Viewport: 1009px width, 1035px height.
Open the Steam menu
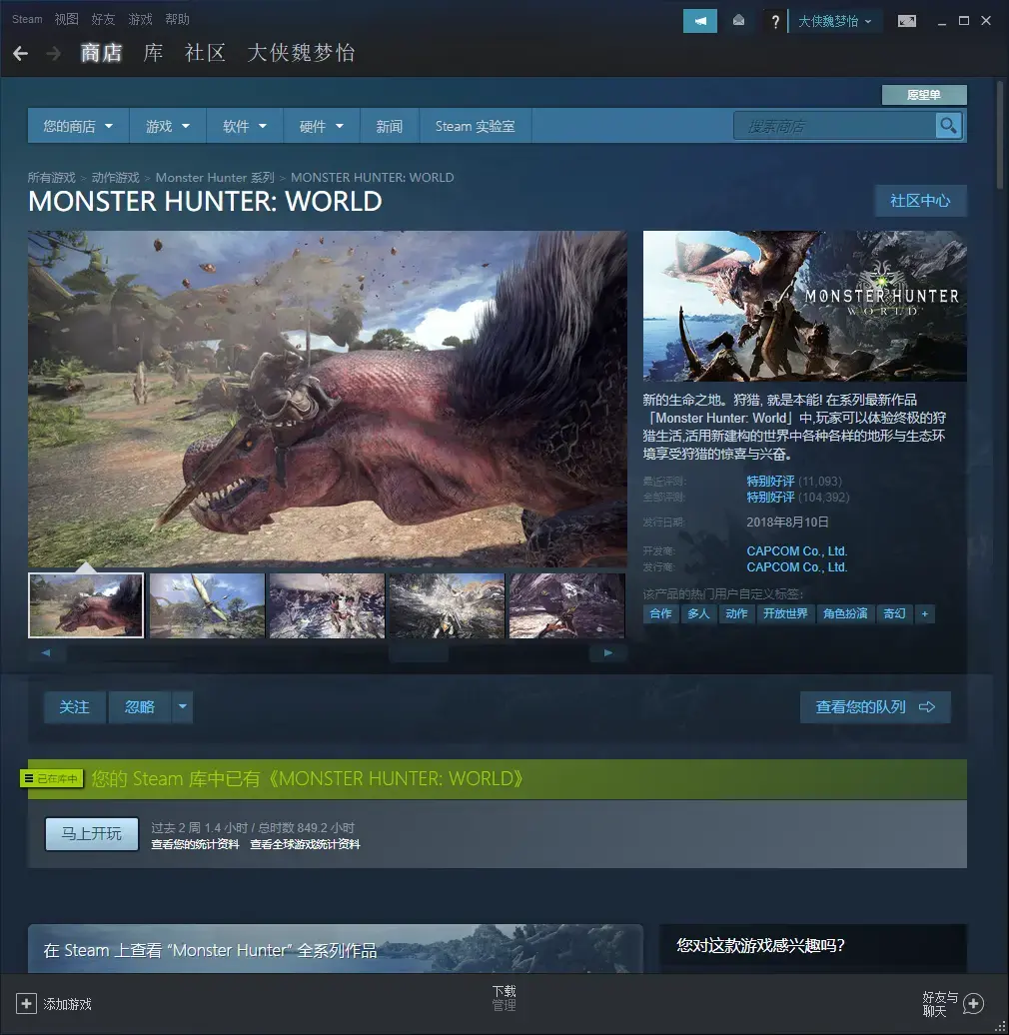tap(27, 19)
